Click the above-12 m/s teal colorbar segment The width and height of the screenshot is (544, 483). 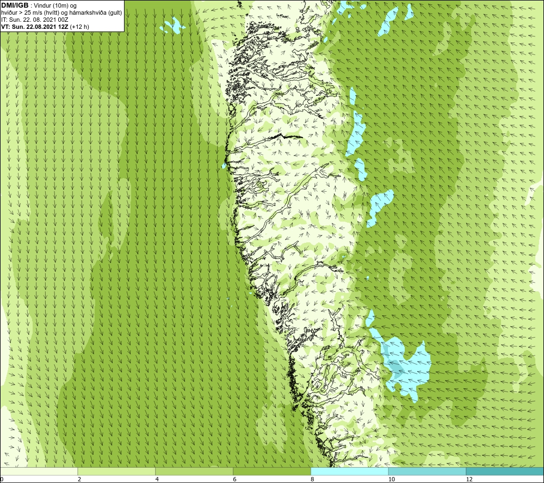click(505, 471)
